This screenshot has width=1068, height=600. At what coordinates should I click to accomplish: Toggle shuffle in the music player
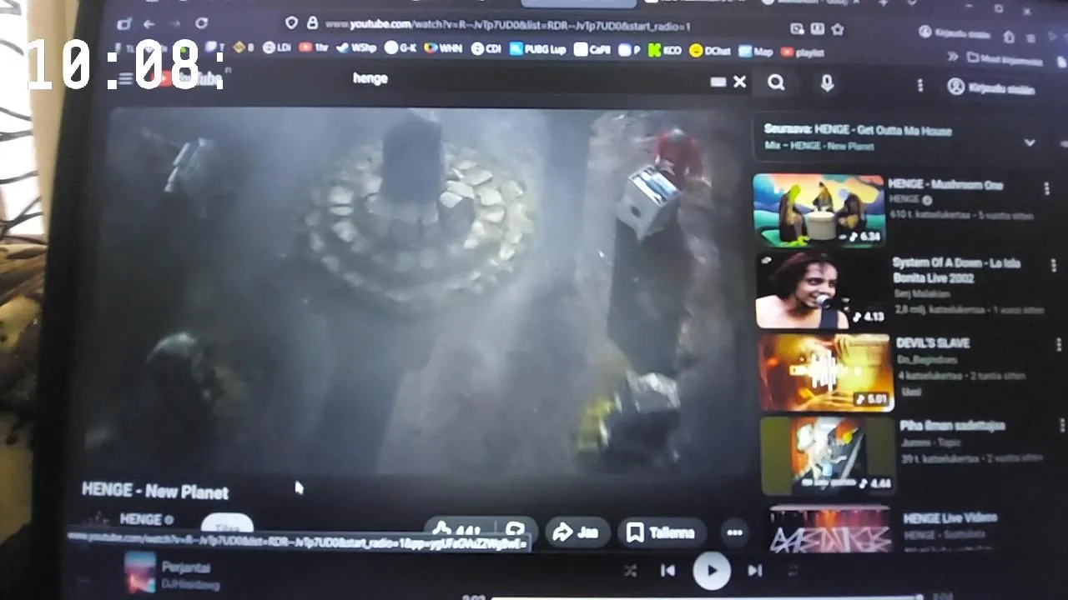630,570
